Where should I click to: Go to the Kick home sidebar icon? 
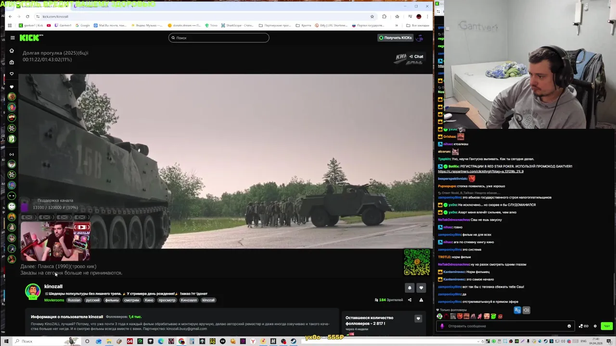pyautogui.click(x=12, y=50)
